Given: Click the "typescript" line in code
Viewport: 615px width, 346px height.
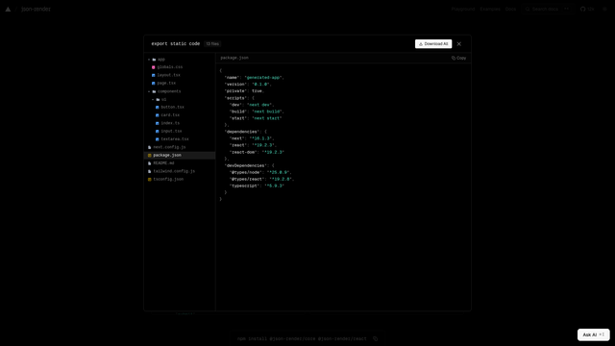Looking at the screenshot, I should [257, 185].
